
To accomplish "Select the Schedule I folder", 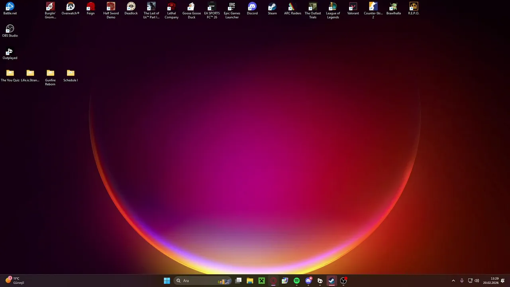I will (71, 76).
